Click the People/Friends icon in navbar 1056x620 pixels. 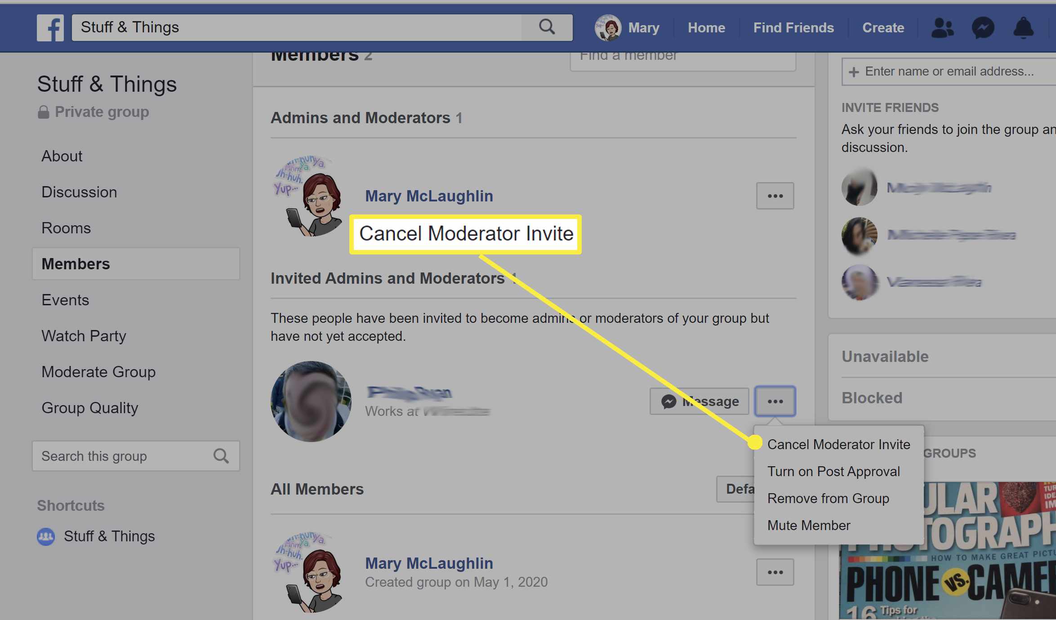tap(942, 27)
